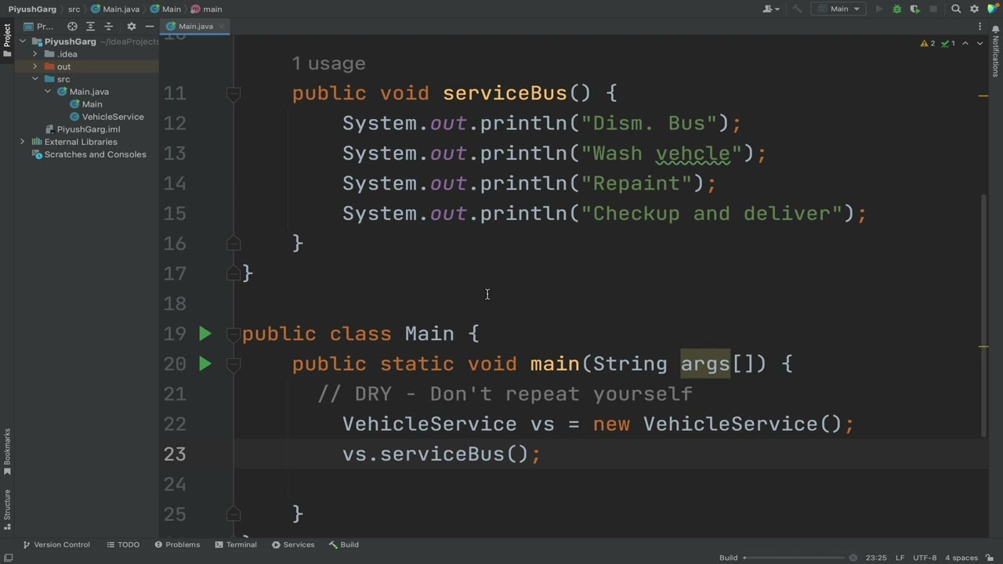The height and width of the screenshot is (564, 1003).
Task: Select Scratches and Consoles item
Action: coord(89,154)
